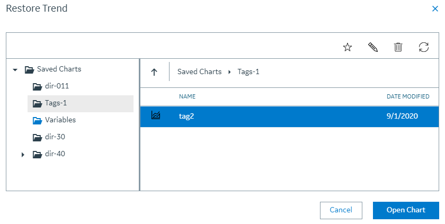Click the blue Variables folder icon
Screen dimensions: 445x224
[x=38, y=121]
